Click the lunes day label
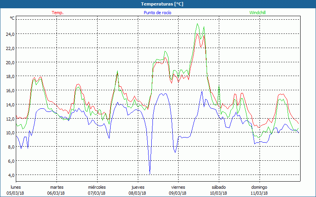This screenshot has height=197, width=316. click(x=16, y=187)
